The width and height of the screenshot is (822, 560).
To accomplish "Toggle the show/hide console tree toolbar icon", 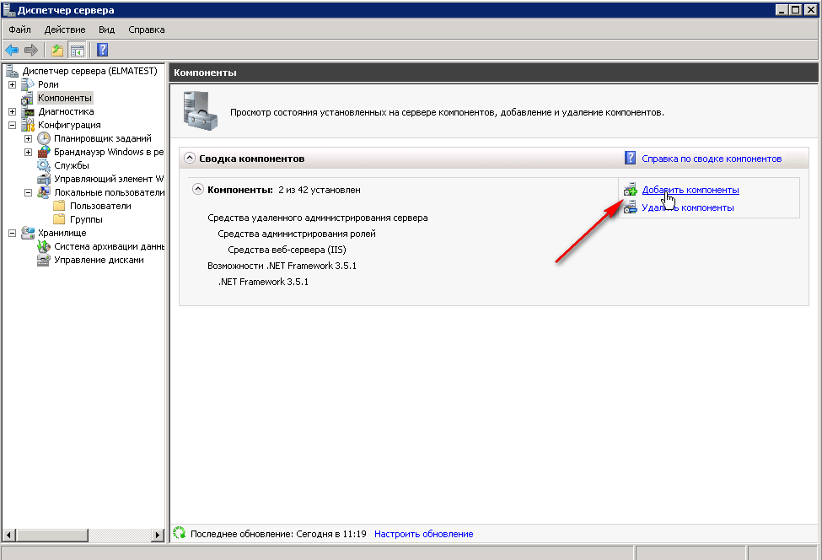I will (x=77, y=50).
